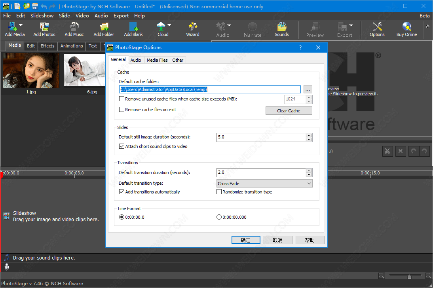Click the Undo arrow in title bar
This screenshot has height=288, width=433.
pyautogui.click(x=44, y=6)
